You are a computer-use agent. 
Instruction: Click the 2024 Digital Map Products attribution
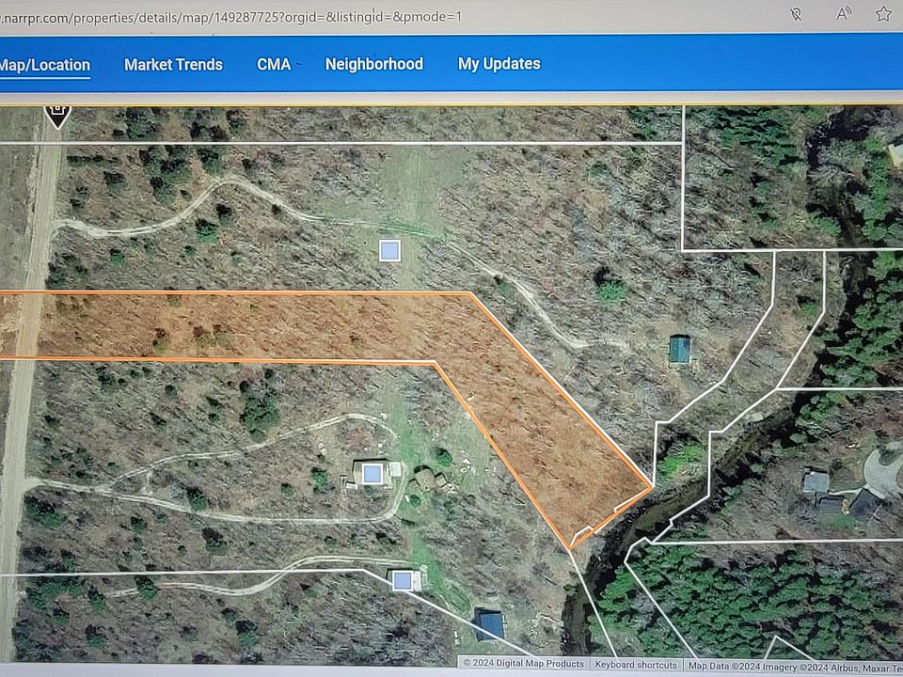click(524, 663)
